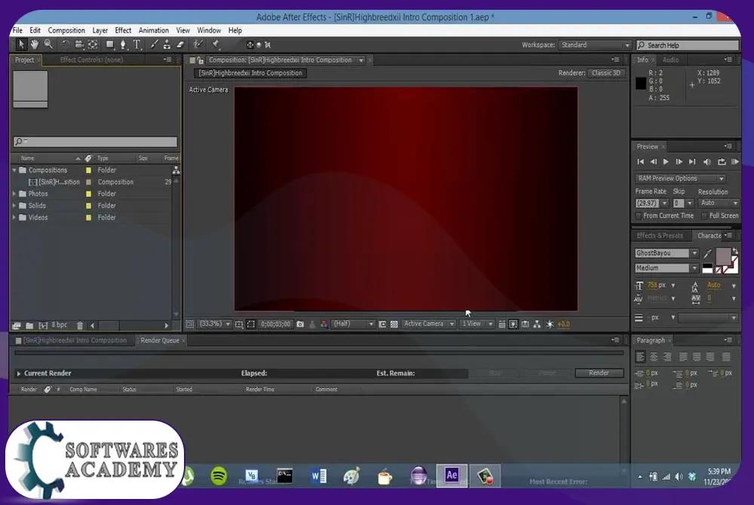The image size is (754, 505).
Task: Click the fill color swatch
Action: (723, 256)
